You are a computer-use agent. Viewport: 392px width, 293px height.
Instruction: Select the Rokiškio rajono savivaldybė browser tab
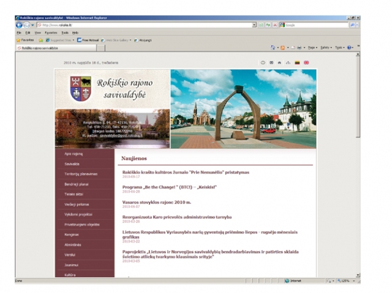[x=56, y=48]
